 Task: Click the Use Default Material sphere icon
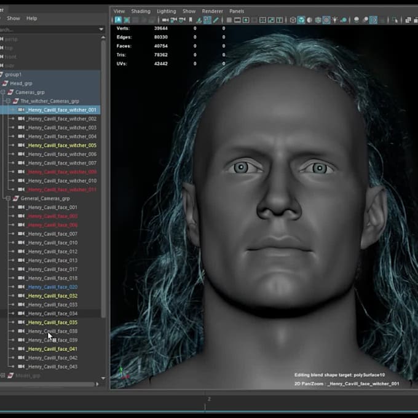point(309,20)
